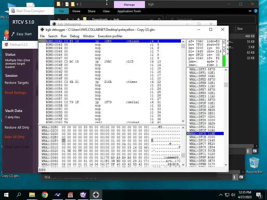Click the FileStub taskbar icon
267x200 pixels.
coord(70,195)
